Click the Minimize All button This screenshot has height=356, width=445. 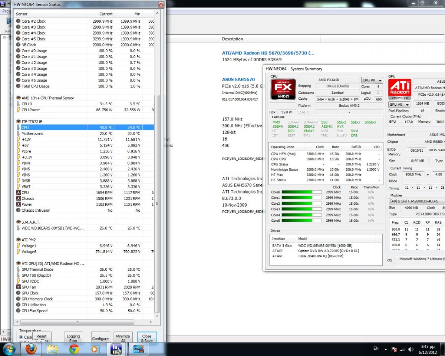click(123, 337)
